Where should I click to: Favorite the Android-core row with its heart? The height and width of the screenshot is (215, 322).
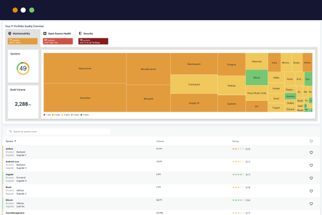[x=311, y=165]
